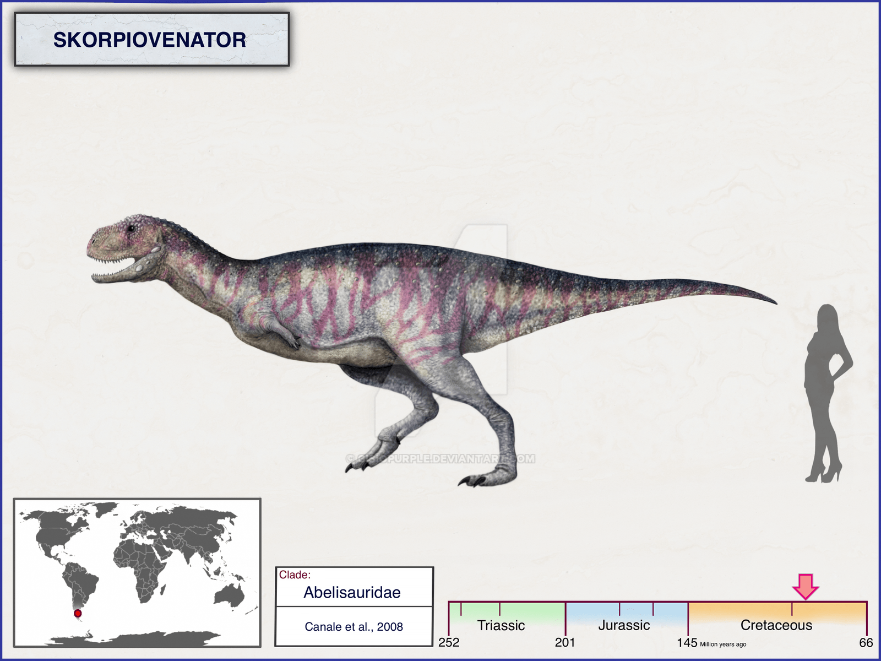Click the 'Canale et al., 2008' citation
The height and width of the screenshot is (661, 881).
tap(354, 627)
